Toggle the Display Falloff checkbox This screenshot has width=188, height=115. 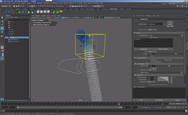[163, 60]
